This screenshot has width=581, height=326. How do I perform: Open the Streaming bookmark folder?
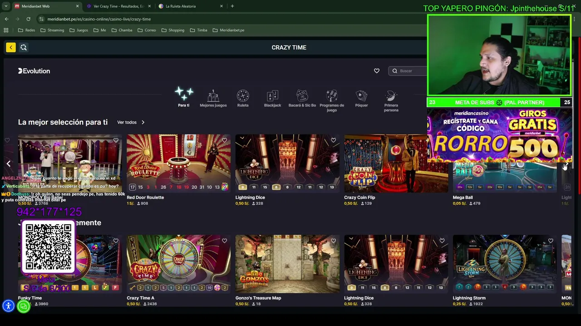point(52,30)
